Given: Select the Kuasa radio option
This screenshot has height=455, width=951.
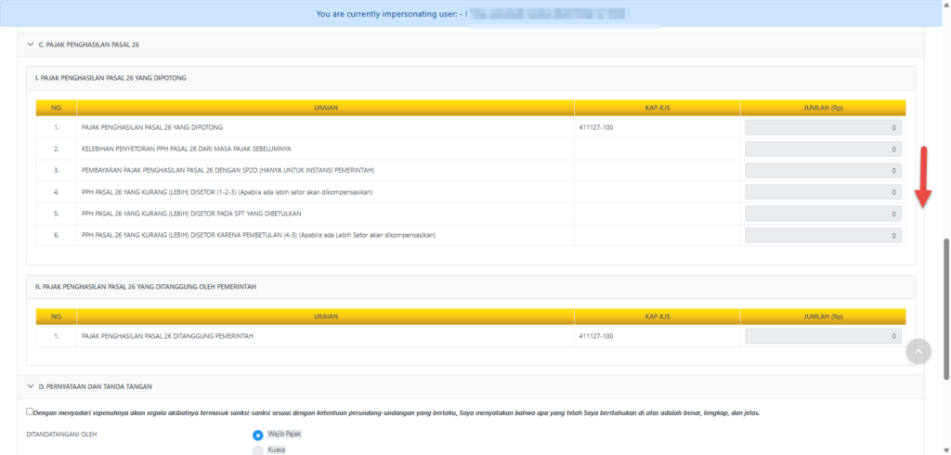Looking at the screenshot, I should coord(257,450).
